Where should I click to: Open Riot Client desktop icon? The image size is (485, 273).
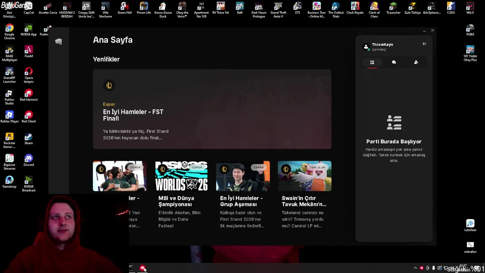tap(28, 117)
